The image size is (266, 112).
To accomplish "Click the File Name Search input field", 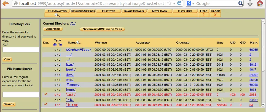I will 21,95.
